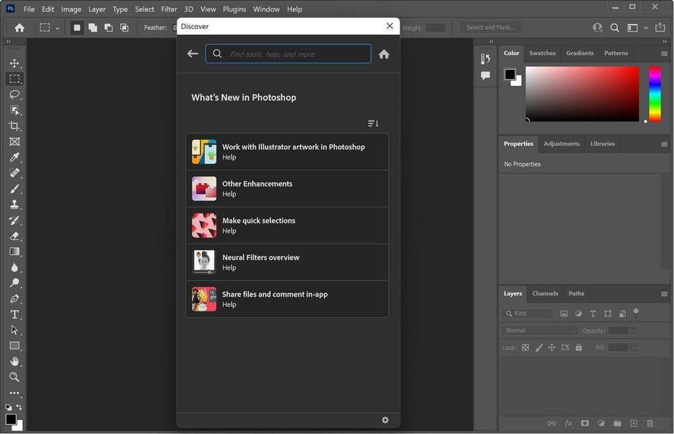
Task: Select the Gradient tool
Action: tap(15, 252)
